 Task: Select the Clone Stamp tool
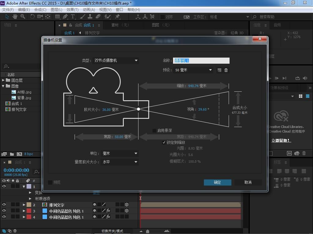pyautogui.click(x=90, y=17)
